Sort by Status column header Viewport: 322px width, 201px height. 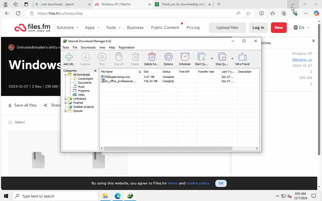(169, 72)
